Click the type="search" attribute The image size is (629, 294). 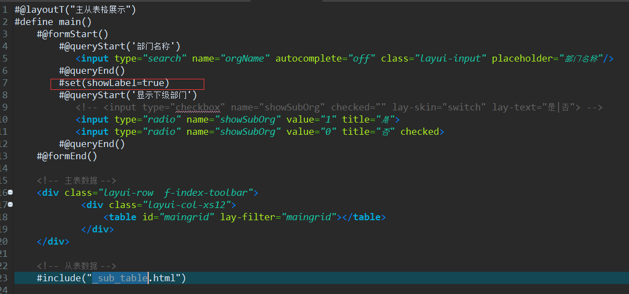pyautogui.click(x=151, y=59)
